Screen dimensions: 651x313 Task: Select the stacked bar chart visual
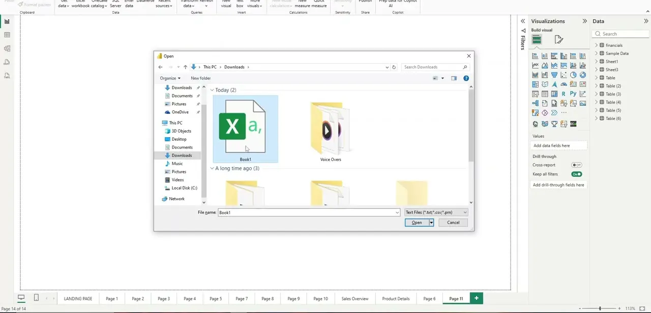coord(535,56)
